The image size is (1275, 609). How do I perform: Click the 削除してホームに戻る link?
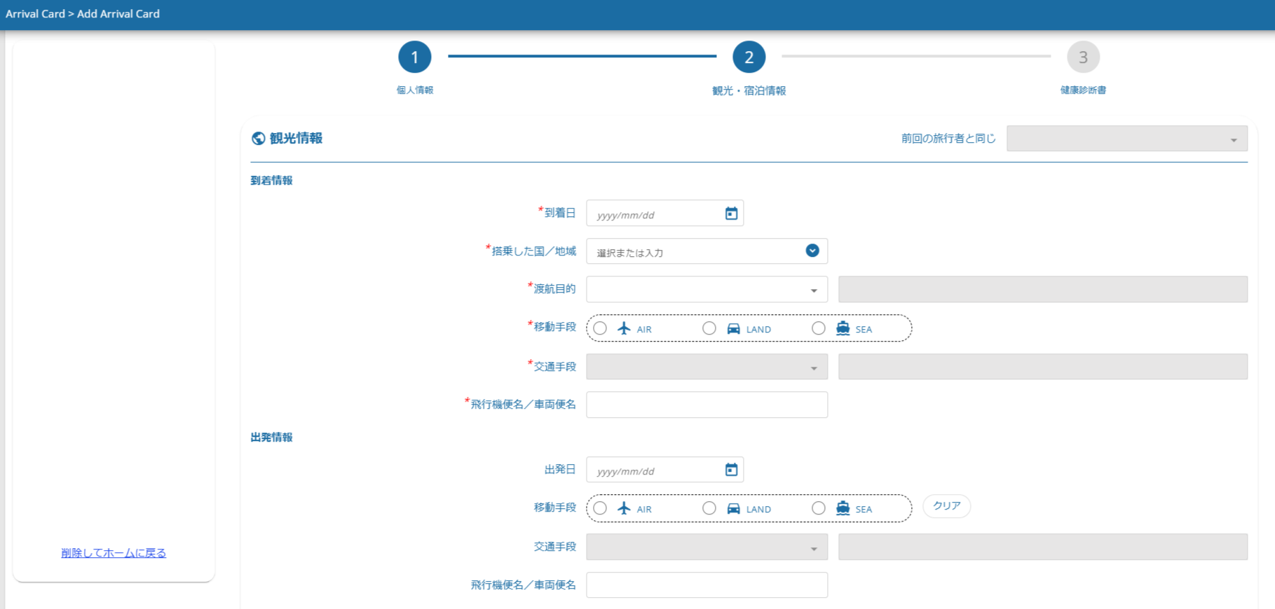pos(114,553)
